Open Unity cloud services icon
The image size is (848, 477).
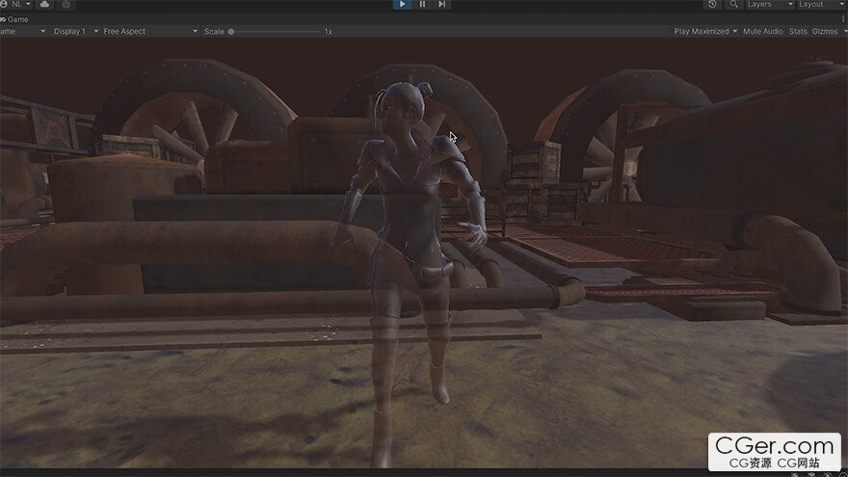tap(45, 4)
